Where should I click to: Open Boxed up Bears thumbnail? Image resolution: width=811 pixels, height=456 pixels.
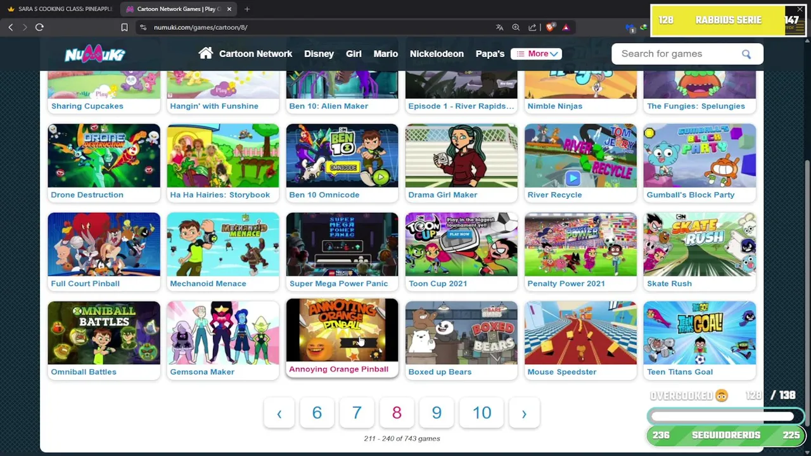(x=461, y=333)
